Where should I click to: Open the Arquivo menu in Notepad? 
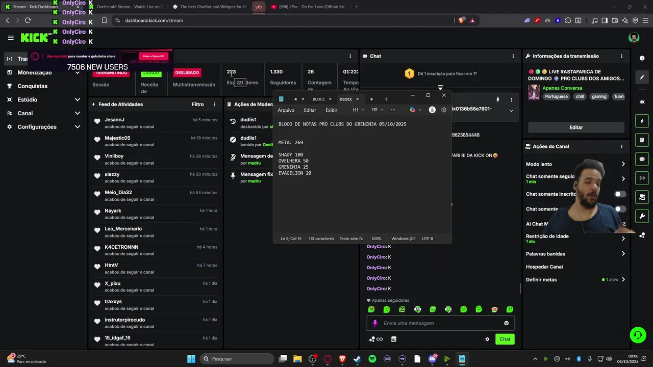pyautogui.click(x=286, y=110)
